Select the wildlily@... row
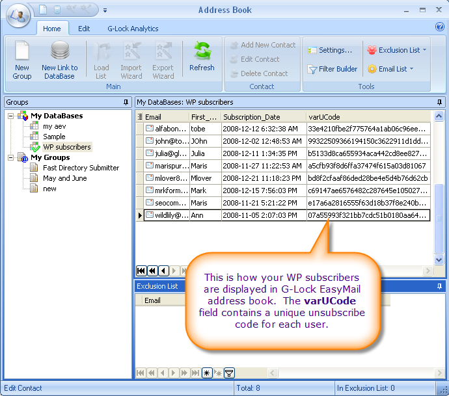 tap(283, 215)
